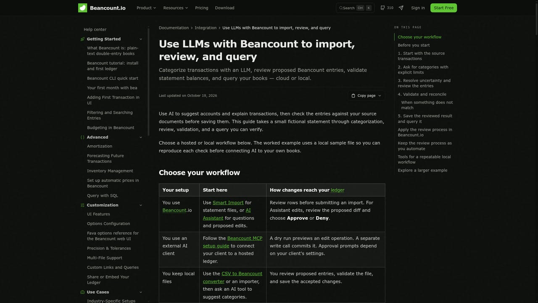Open the Product dropdown menu

pos(146,8)
